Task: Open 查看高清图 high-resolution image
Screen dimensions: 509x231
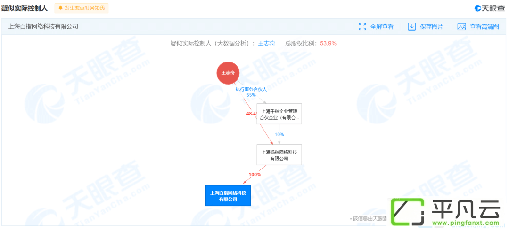Action: click(484, 27)
